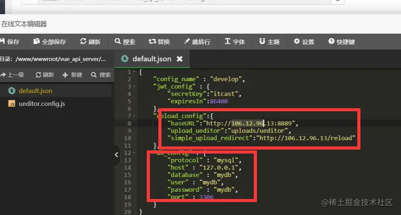
Task: Click the "user" key on line 16
Action: tap(178, 183)
